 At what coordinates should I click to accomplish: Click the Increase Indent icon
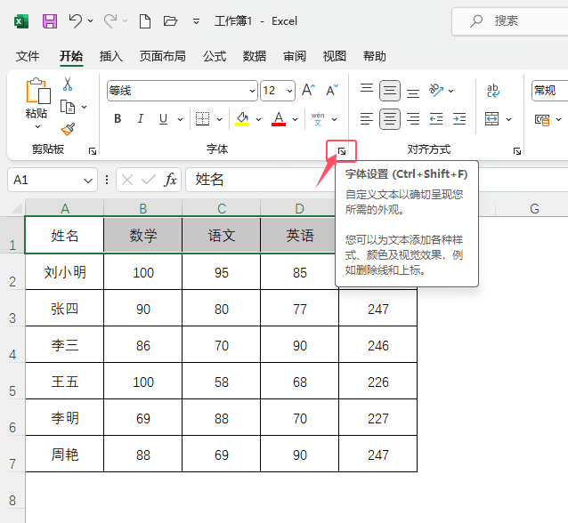coord(459,118)
